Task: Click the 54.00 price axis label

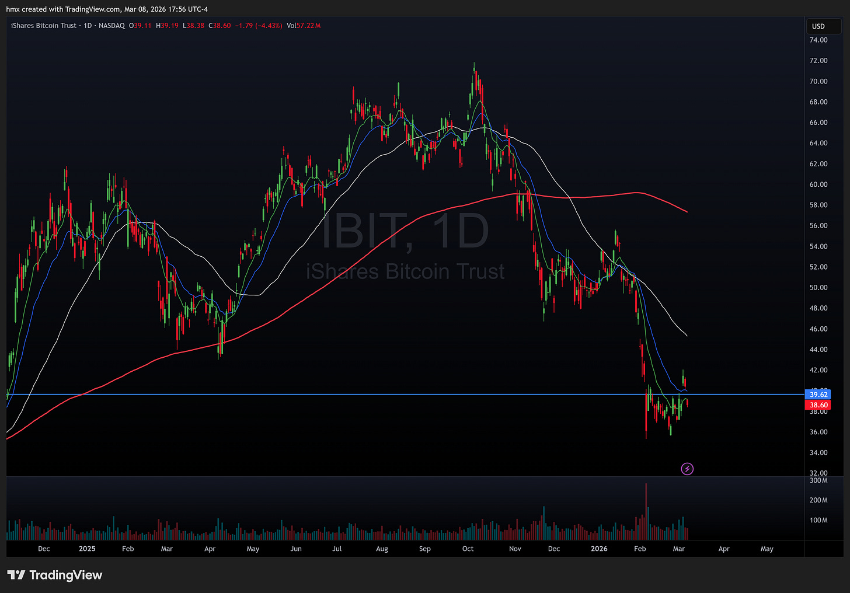Action: pyautogui.click(x=818, y=246)
